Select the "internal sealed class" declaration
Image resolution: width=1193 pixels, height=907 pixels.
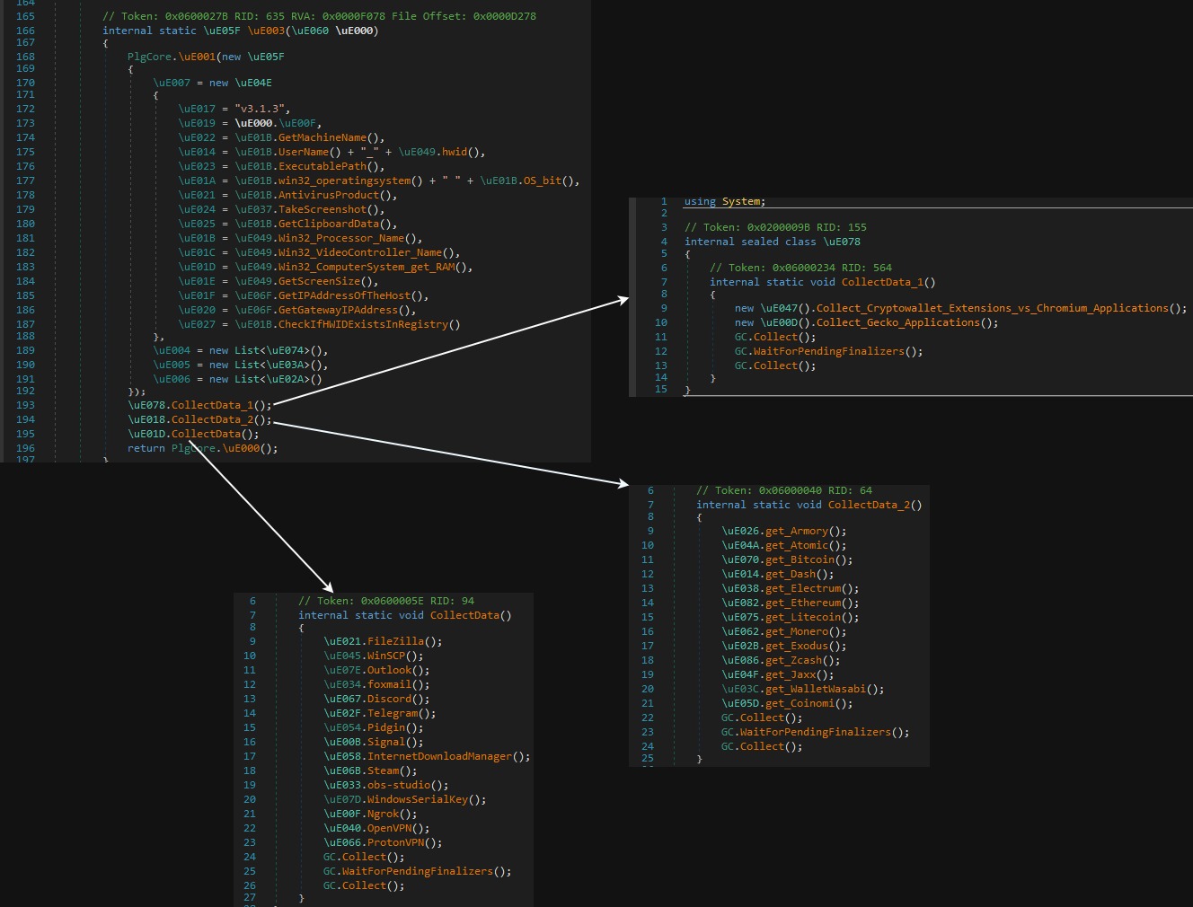tap(750, 242)
